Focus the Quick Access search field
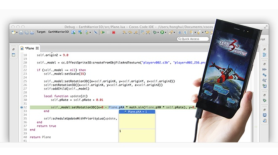 pos(193,39)
